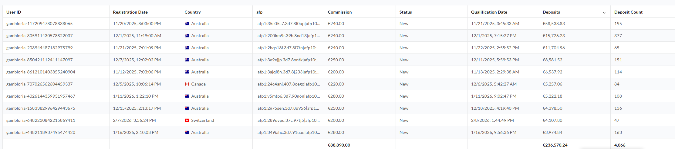Click the Switzerland flag icon
Viewport: 675px width, 149px height.
pyautogui.click(x=187, y=120)
